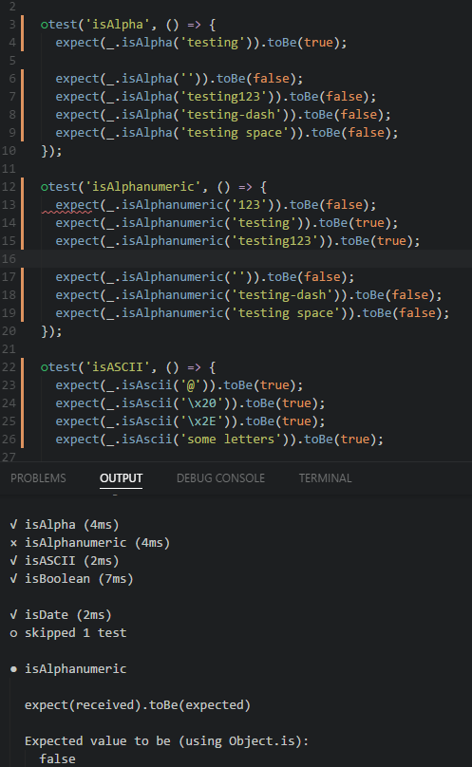Click line number 20 in the gutter
The height and width of the screenshot is (767, 472).
(9, 331)
